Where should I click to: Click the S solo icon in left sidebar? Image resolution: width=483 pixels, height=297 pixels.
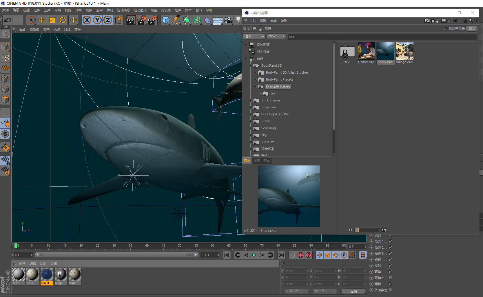tap(6, 134)
